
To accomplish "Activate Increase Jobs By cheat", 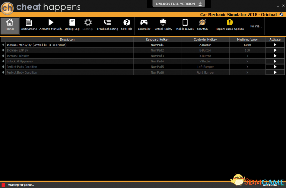I will pyautogui.click(x=275, y=56).
